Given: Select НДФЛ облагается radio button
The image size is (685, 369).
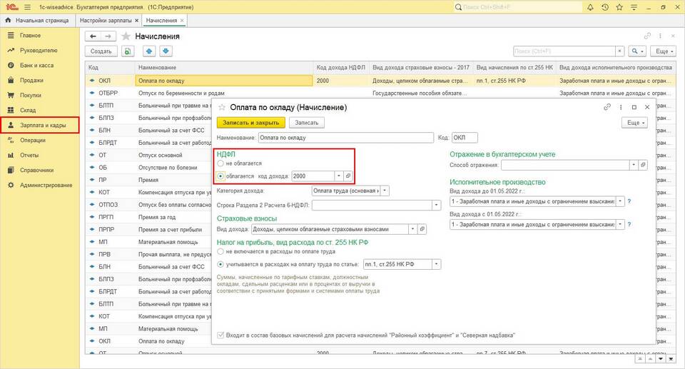Looking at the screenshot, I should click(x=220, y=176).
